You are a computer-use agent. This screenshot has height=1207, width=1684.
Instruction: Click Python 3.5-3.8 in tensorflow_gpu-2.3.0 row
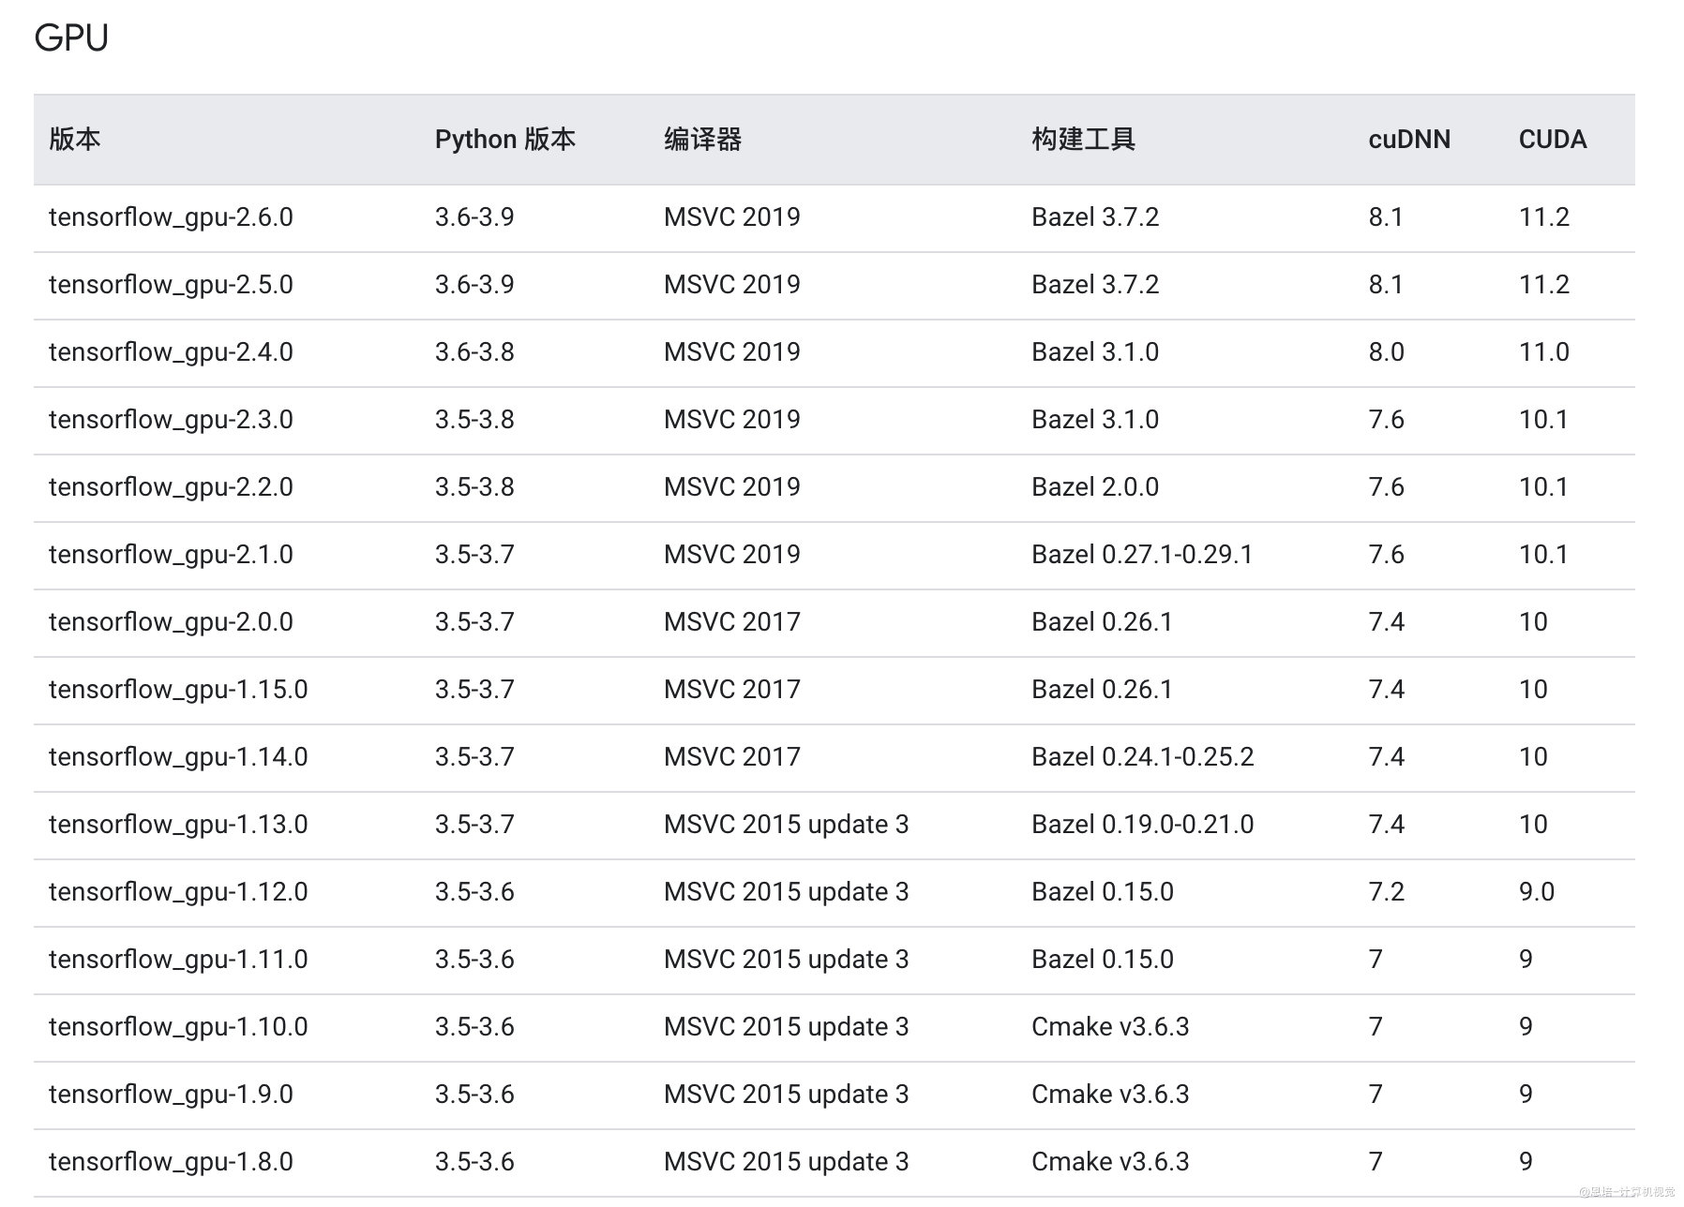[474, 420]
